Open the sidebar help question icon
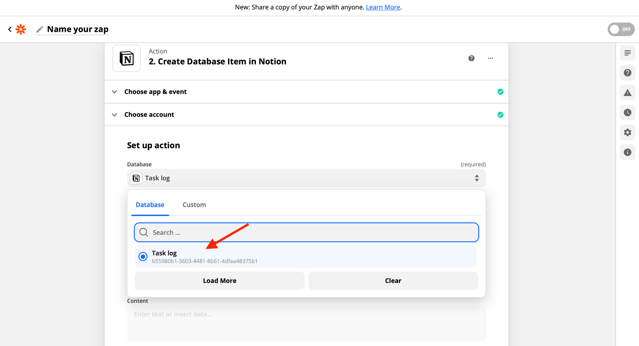The image size is (639, 346). pyautogui.click(x=627, y=73)
